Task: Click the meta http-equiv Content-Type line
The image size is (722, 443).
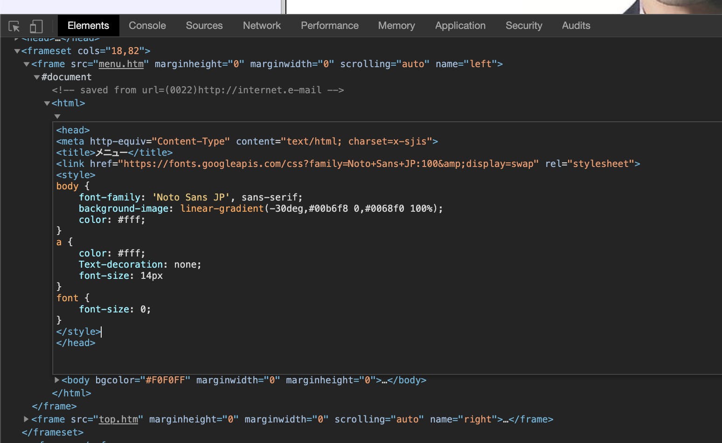Action: pyautogui.click(x=247, y=141)
